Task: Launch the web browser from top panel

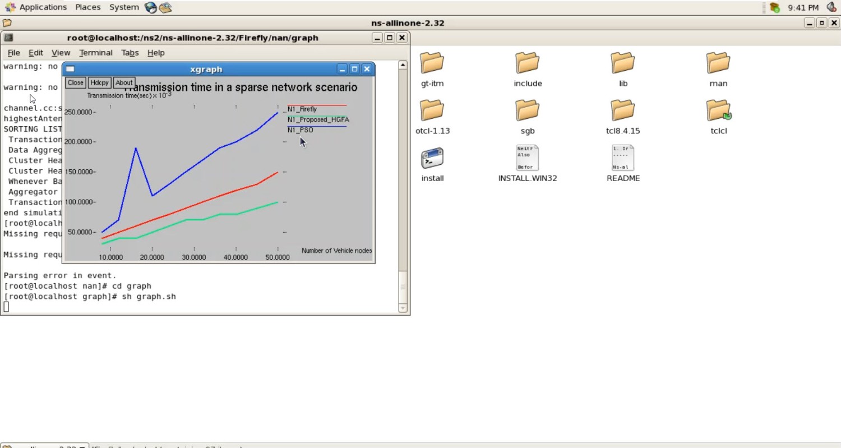Action: click(150, 7)
